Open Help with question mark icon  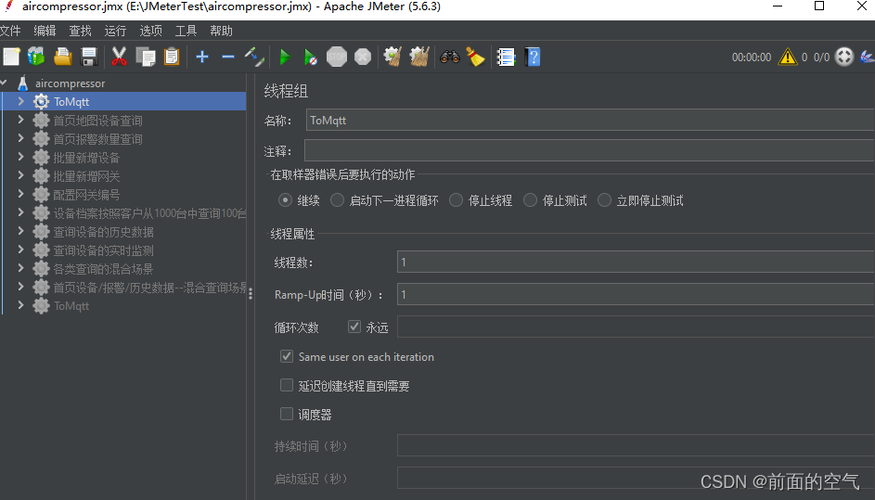click(x=533, y=57)
